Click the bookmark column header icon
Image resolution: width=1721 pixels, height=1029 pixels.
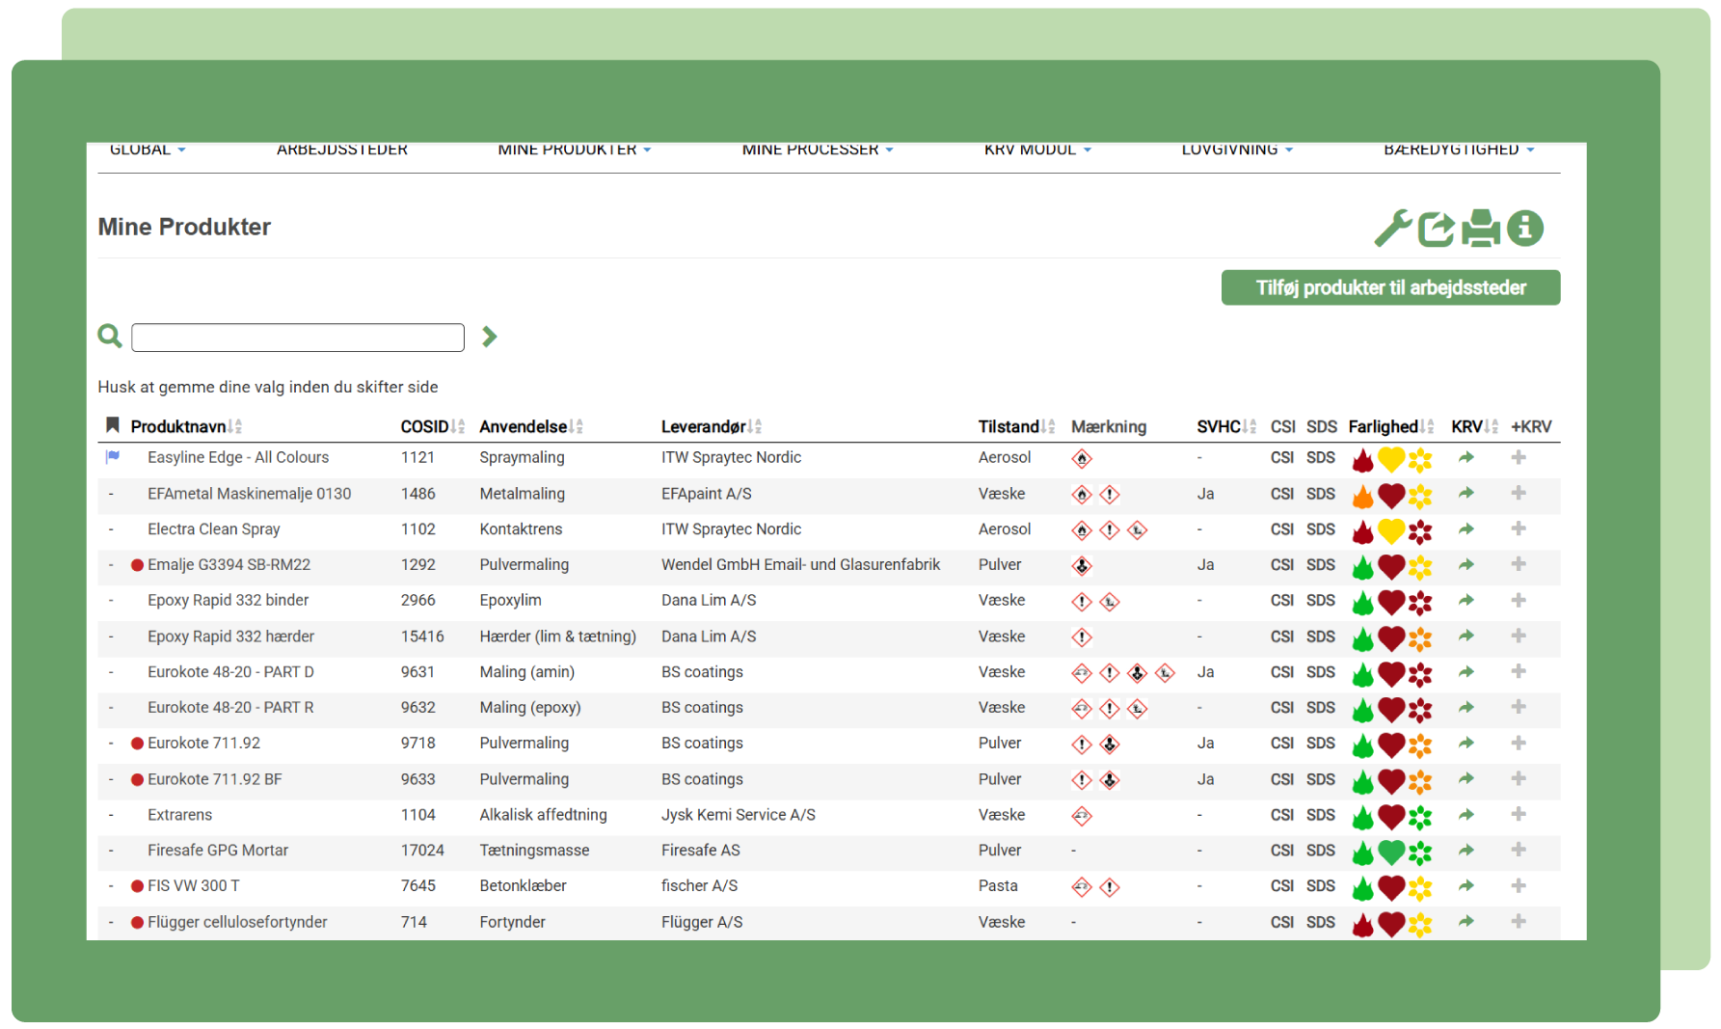112,425
